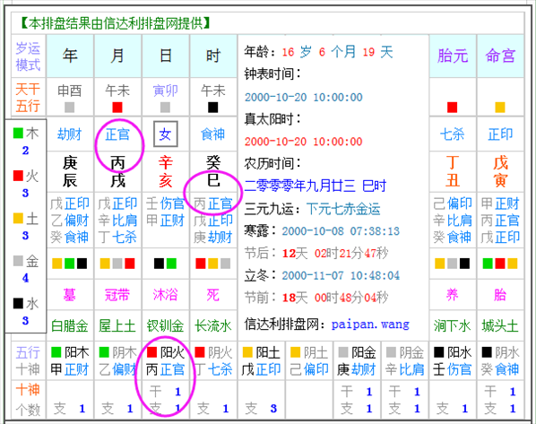
Task: Click the 天干五行 row label
Action: [x=28, y=98]
